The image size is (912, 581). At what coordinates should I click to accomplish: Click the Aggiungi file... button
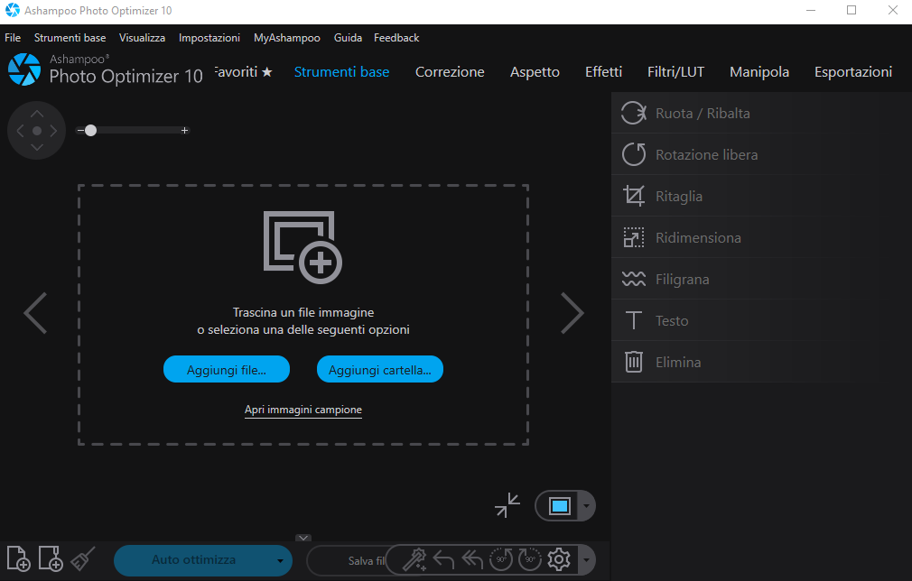(227, 370)
